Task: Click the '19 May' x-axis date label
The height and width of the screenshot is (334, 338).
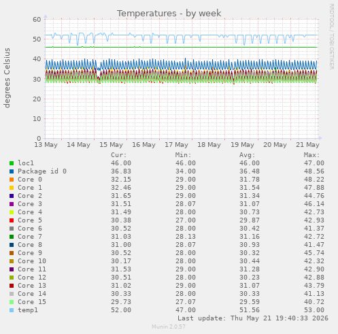Action: [x=242, y=145]
